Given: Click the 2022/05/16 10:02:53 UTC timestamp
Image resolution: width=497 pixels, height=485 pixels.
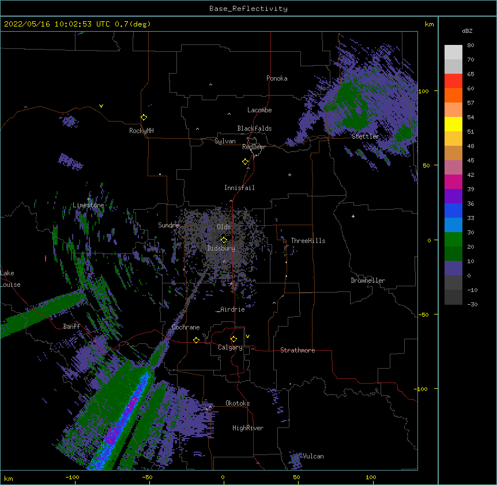Looking at the screenshot, I should click(57, 24).
